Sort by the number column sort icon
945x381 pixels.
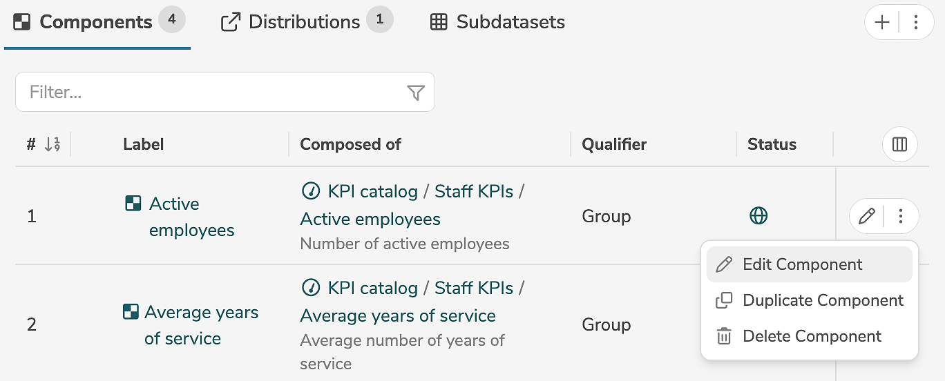click(52, 144)
